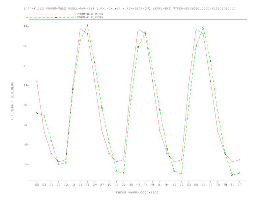Click x-axis forecast hour label 60

182,185
